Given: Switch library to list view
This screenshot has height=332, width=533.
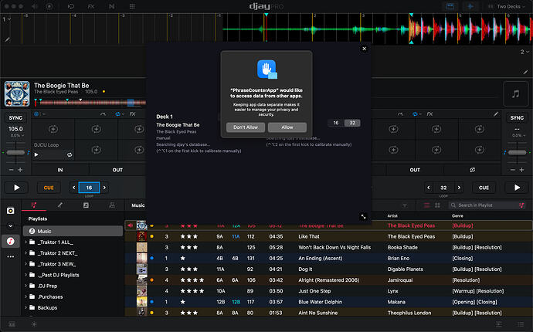Looking at the screenshot, I should point(426,205).
